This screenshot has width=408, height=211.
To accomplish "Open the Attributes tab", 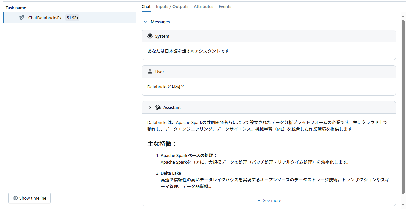I will 203,6.
